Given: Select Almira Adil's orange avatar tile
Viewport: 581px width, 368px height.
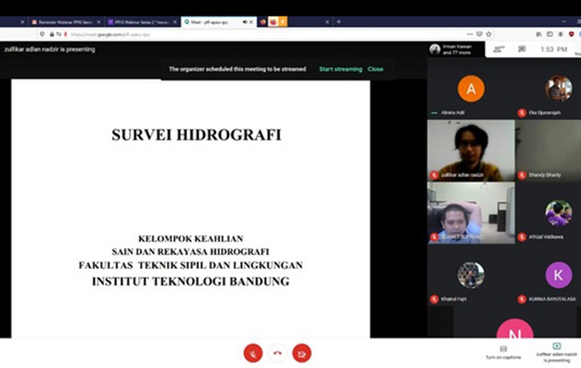Looking at the screenshot, I should [471, 89].
